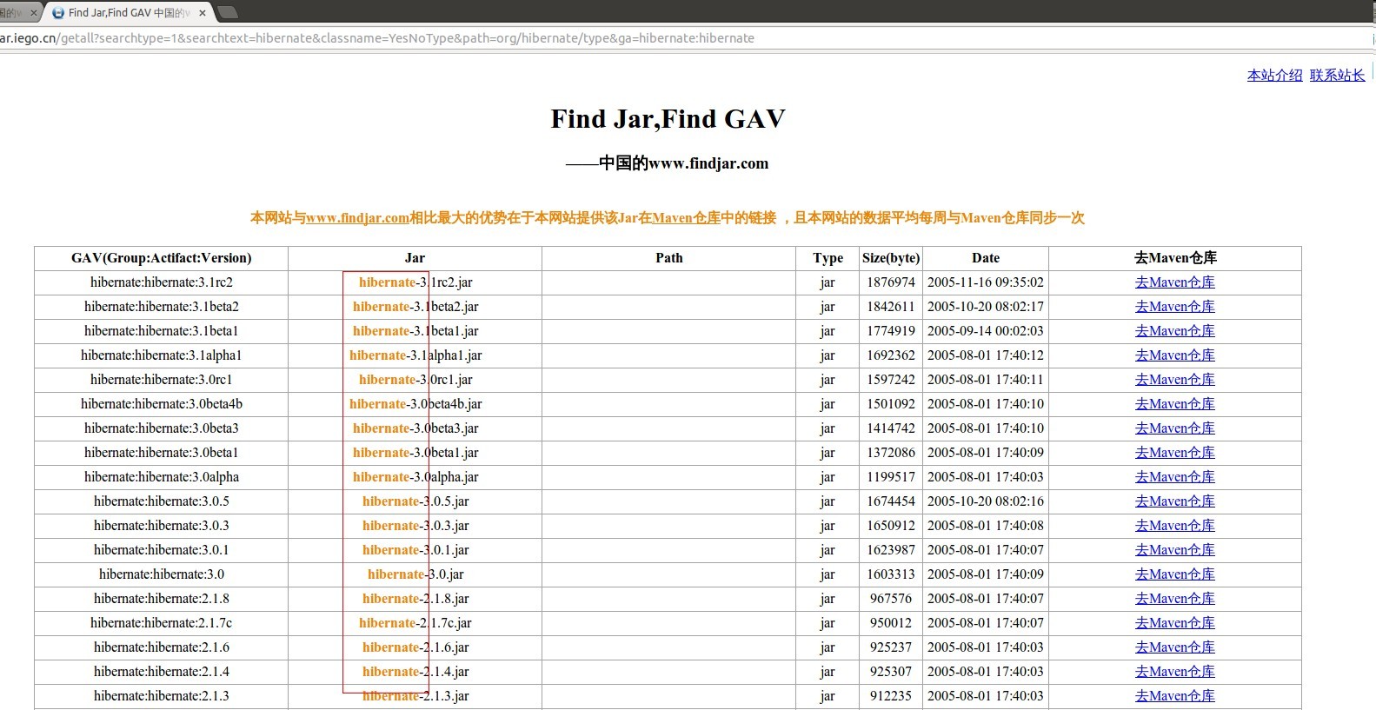
Task: Open the hibernate-3.0rc1.jar link
Action: point(415,380)
